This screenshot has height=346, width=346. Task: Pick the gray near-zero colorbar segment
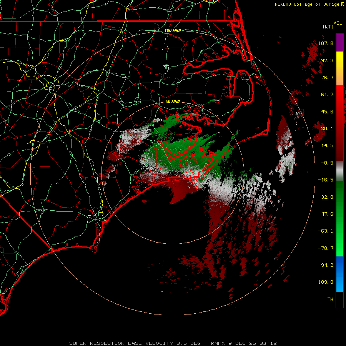(339, 171)
